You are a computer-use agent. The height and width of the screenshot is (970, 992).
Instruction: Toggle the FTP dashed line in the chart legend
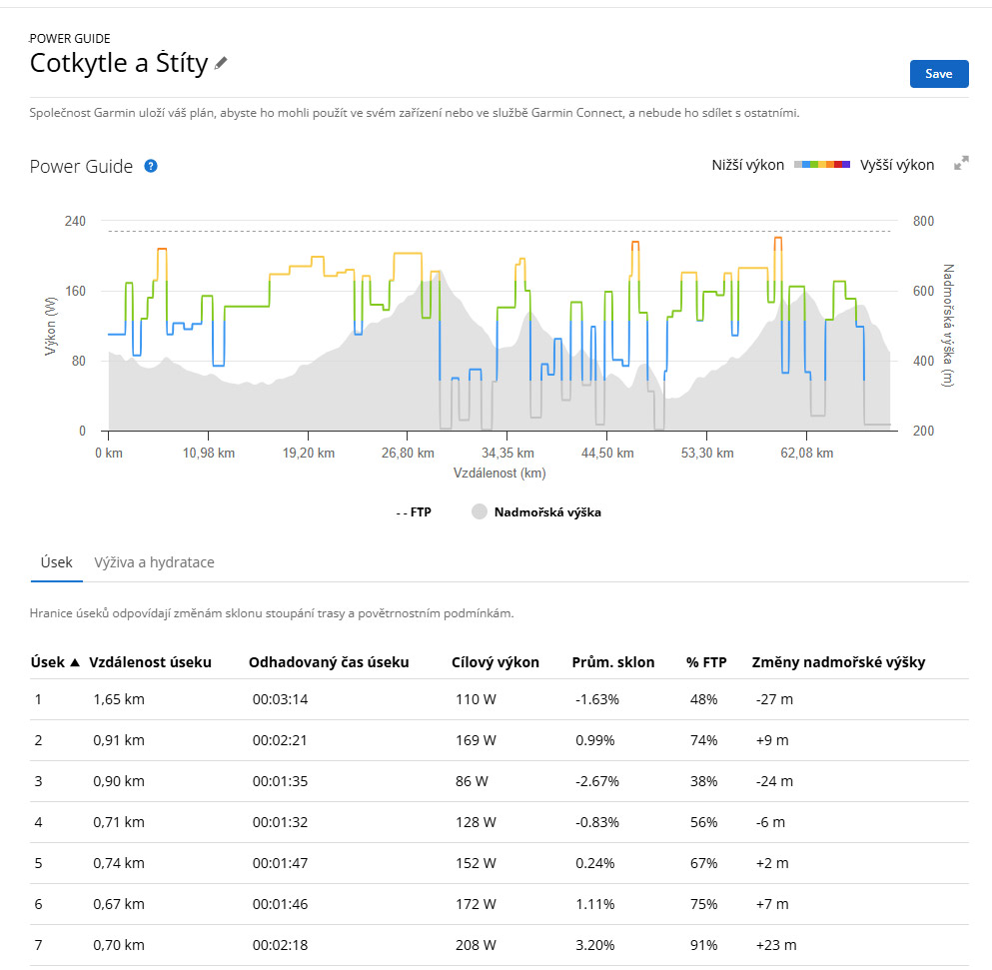point(413,512)
